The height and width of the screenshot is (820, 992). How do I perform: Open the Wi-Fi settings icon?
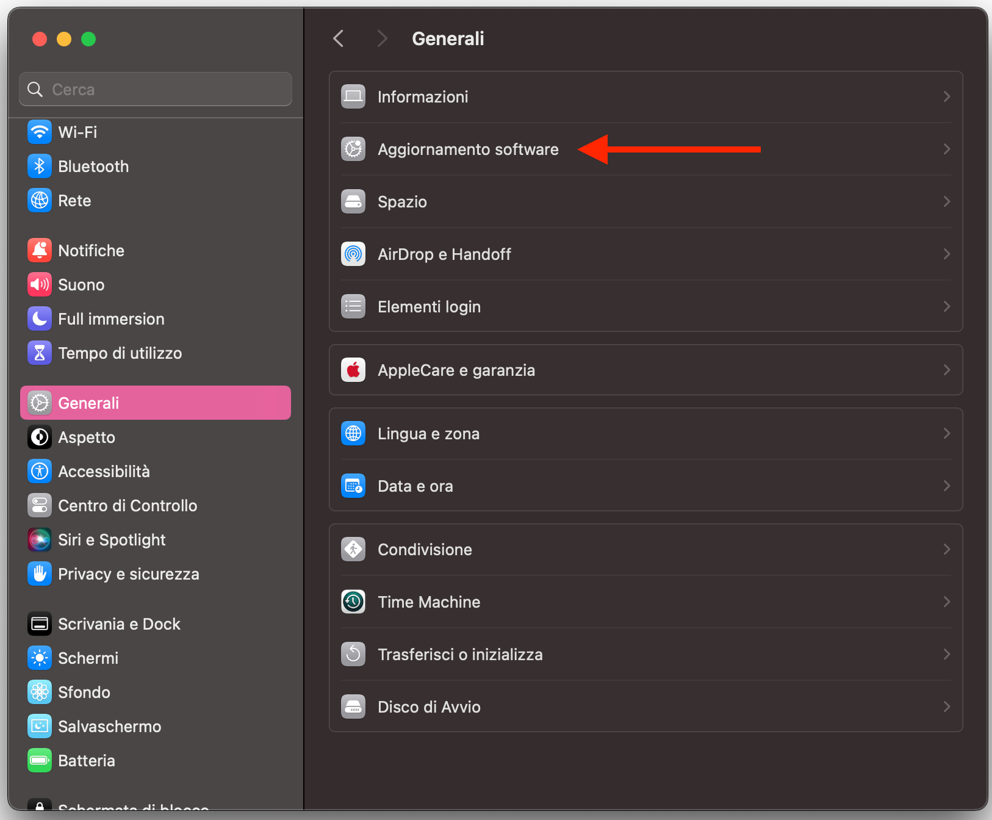(x=39, y=132)
